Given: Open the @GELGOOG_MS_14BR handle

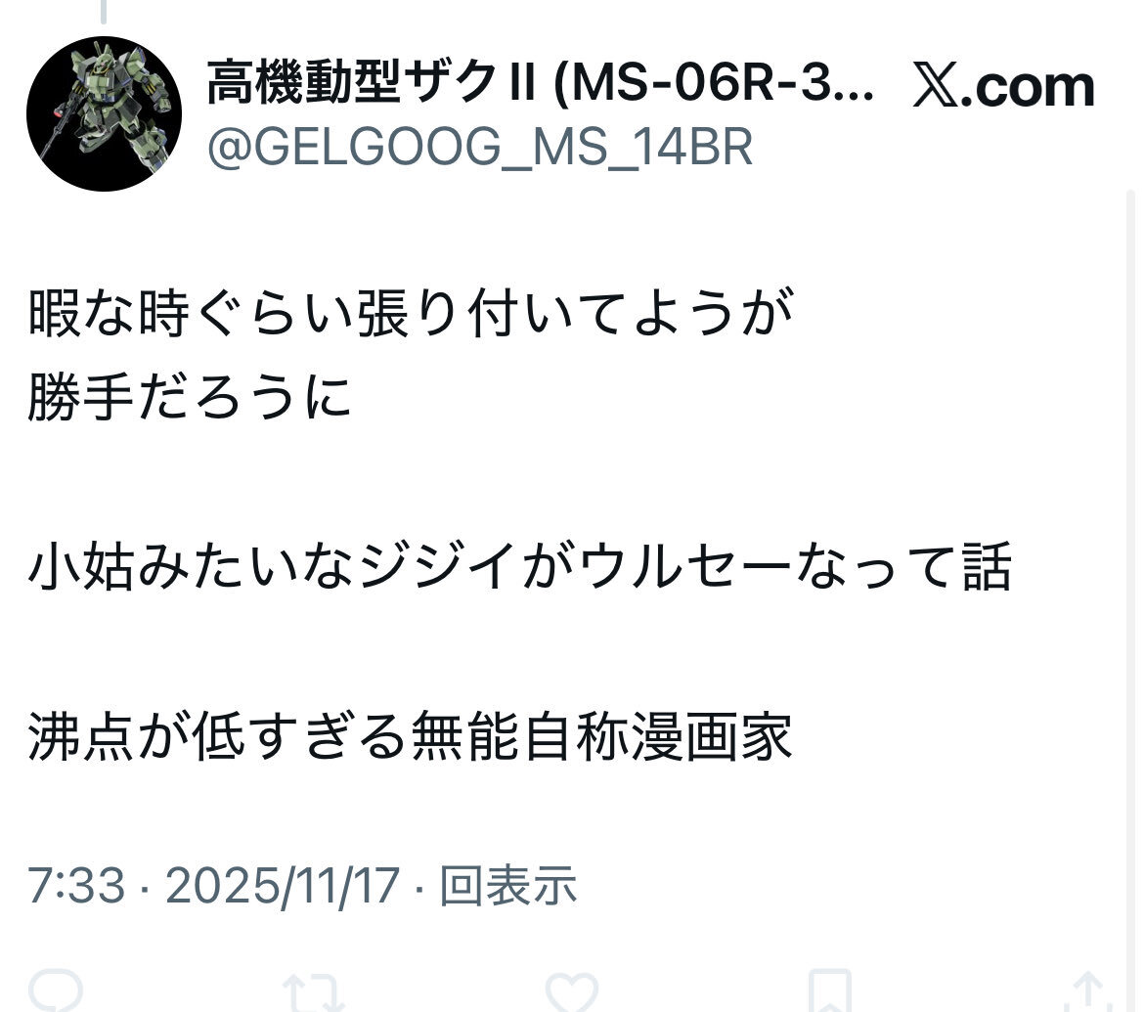Looking at the screenshot, I should tap(479, 148).
